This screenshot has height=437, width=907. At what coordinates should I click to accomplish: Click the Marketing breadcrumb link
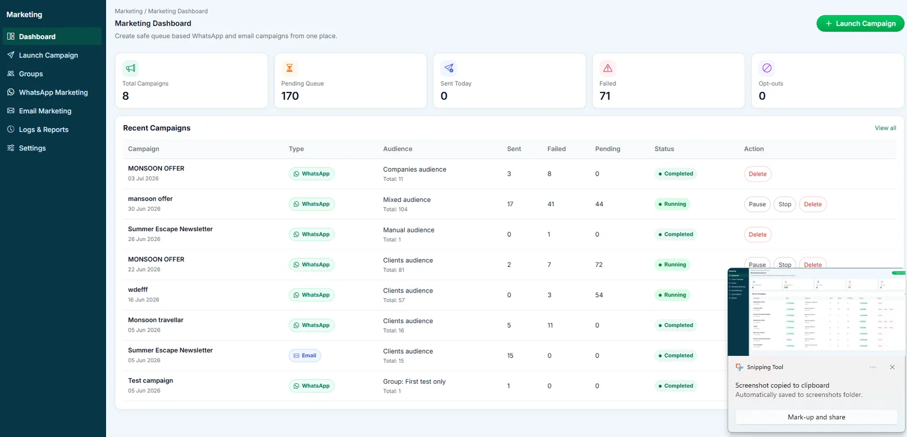(x=129, y=11)
